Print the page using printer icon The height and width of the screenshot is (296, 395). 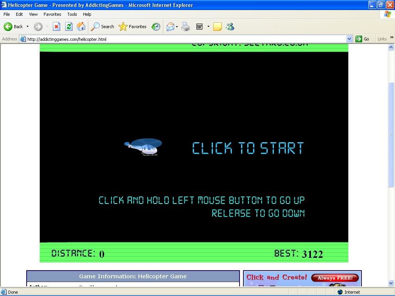tap(186, 27)
